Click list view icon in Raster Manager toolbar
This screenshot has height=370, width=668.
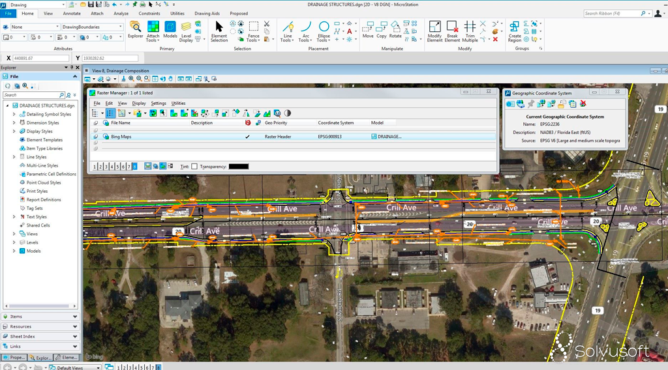point(110,113)
